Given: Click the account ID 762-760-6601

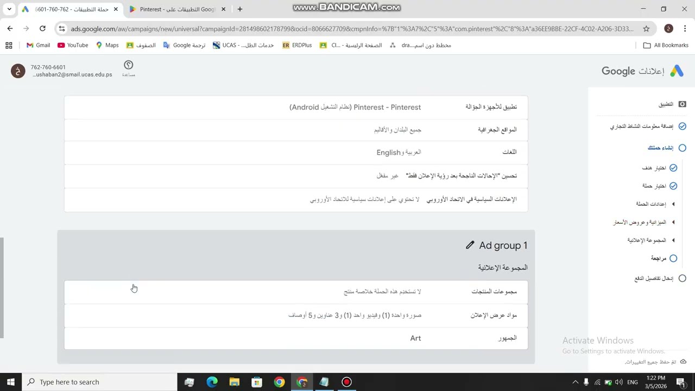Looking at the screenshot, I should (x=48, y=67).
